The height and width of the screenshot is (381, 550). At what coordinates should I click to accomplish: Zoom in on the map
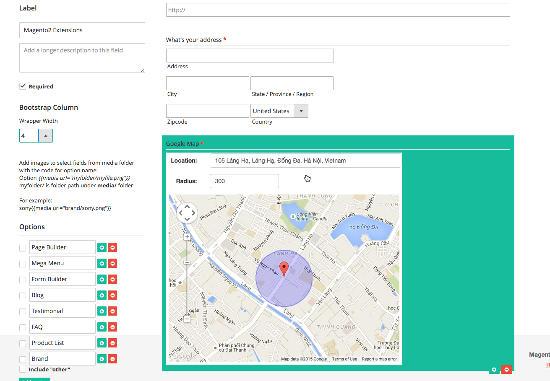coord(187,237)
